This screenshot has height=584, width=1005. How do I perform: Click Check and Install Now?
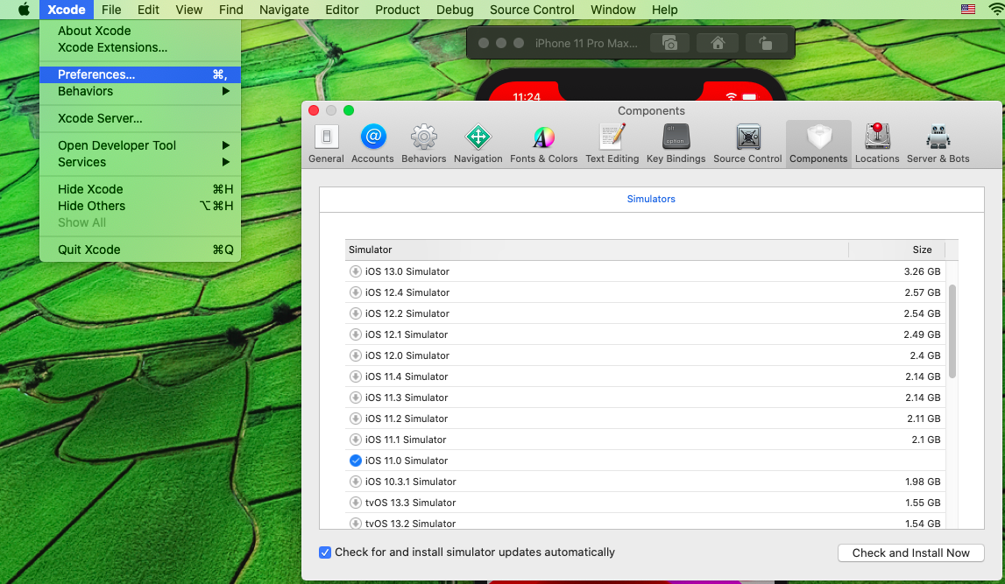point(910,552)
